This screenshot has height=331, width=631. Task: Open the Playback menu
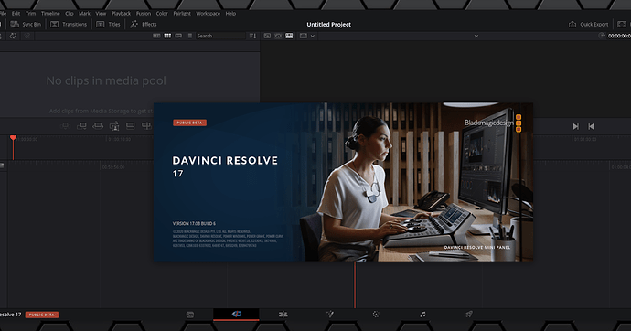[121, 14]
